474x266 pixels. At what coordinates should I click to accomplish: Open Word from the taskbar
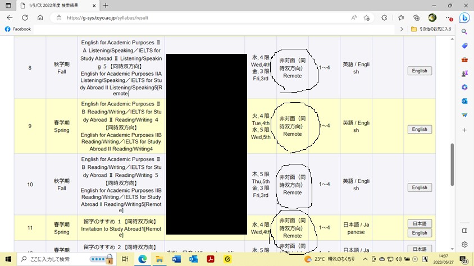(x=176, y=259)
